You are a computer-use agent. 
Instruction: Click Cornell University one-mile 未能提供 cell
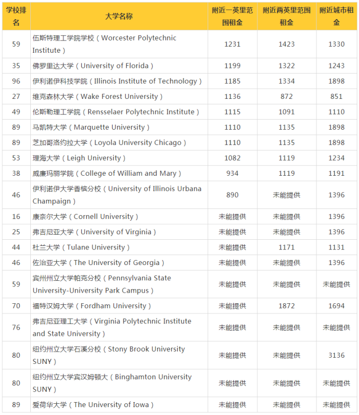click(x=232, y=217)
